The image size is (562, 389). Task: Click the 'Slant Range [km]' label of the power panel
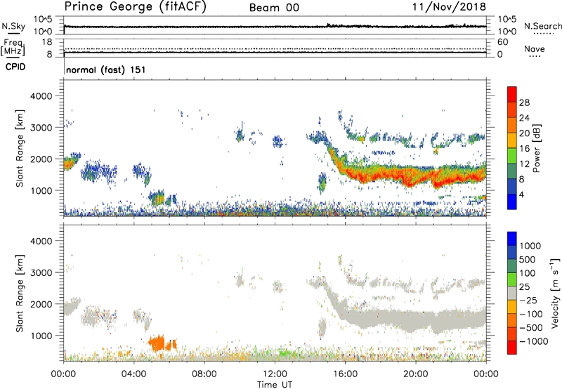pos(20,148)
